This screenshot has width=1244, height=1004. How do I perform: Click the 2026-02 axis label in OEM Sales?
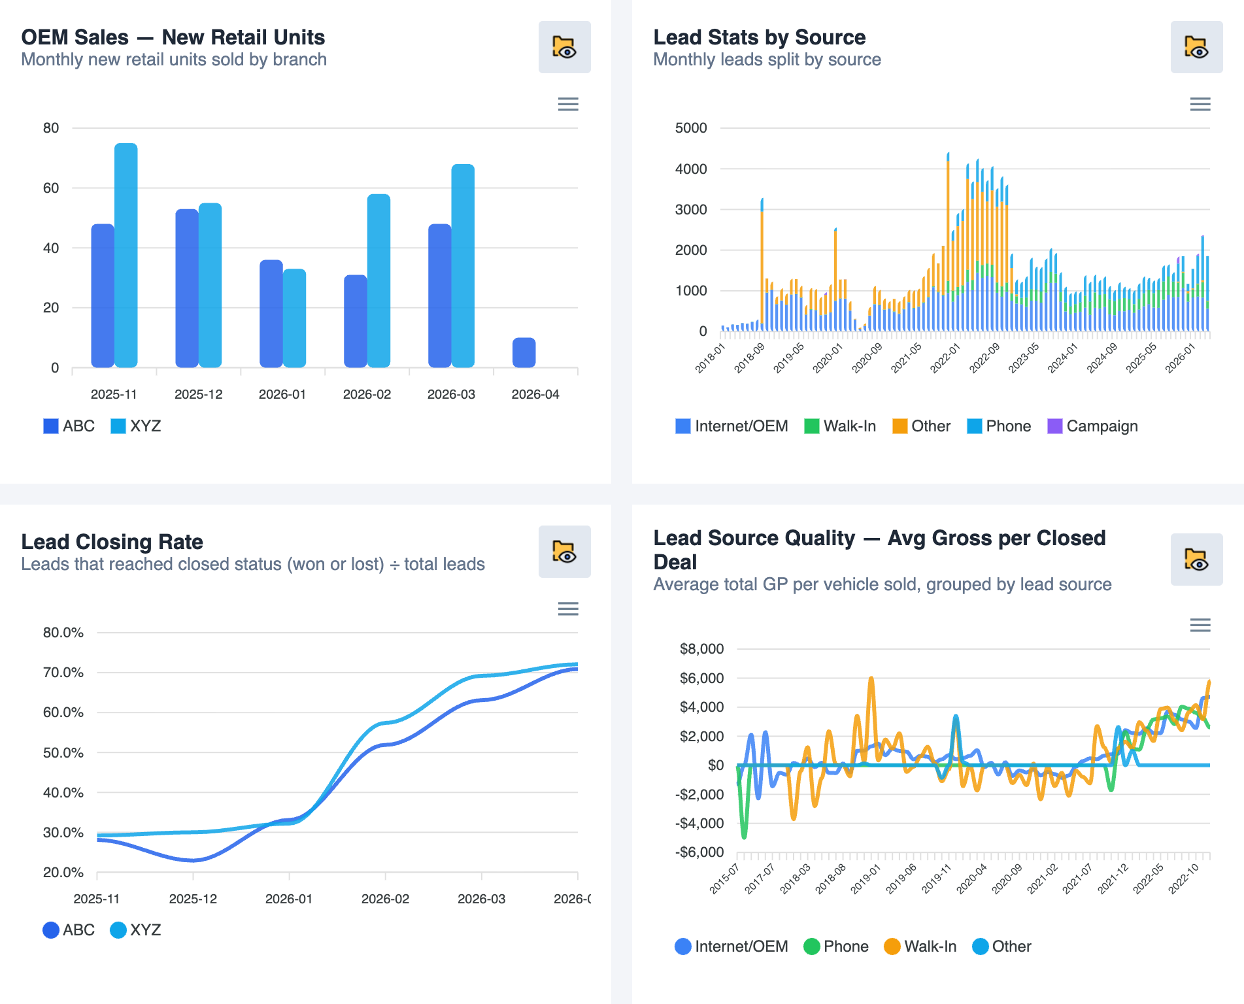(367, 394)
